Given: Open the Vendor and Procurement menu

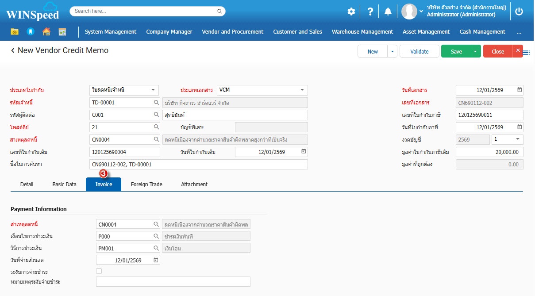Looking at the screenshot, I should click(x=232, y=32).
